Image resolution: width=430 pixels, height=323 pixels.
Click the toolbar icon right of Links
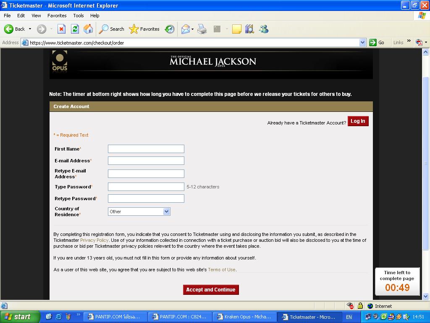[419, 42]
